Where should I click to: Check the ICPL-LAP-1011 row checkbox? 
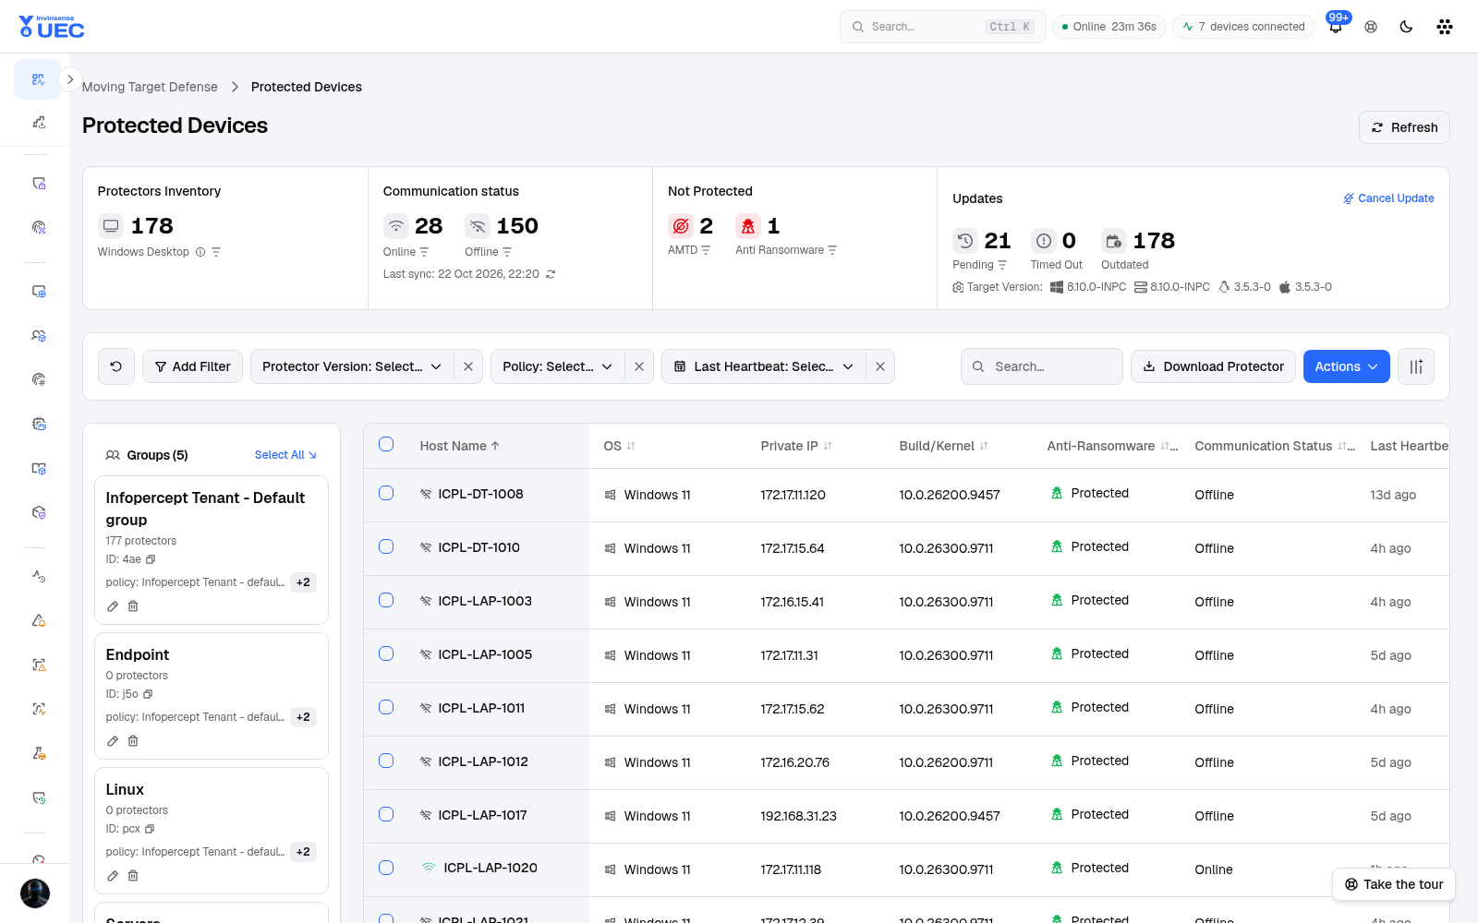click(x=386, y=707)
